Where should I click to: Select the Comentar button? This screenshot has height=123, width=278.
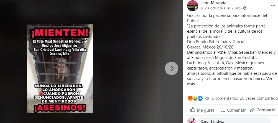[233, 110]
